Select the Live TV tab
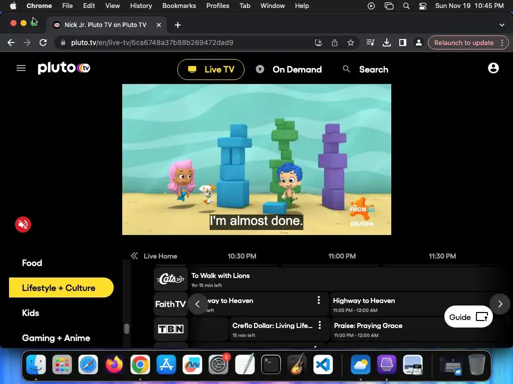The image size is (513, 384). [x=211, y=69]
